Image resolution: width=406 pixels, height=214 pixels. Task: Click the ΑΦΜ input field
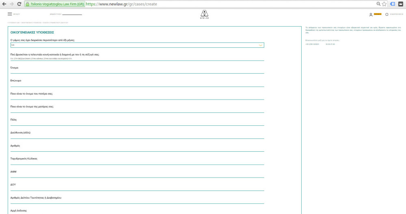[137, 176]
